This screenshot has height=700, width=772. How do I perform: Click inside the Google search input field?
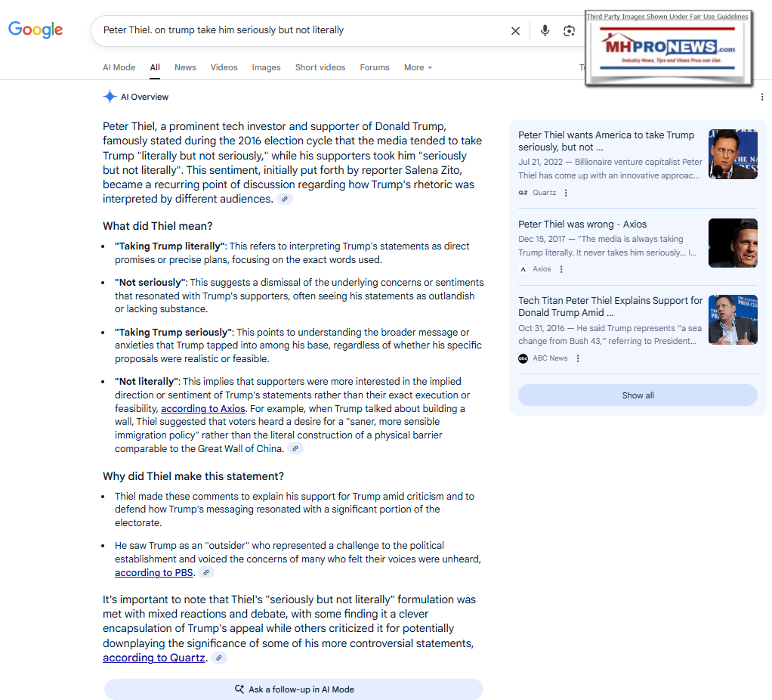(301, 30)
